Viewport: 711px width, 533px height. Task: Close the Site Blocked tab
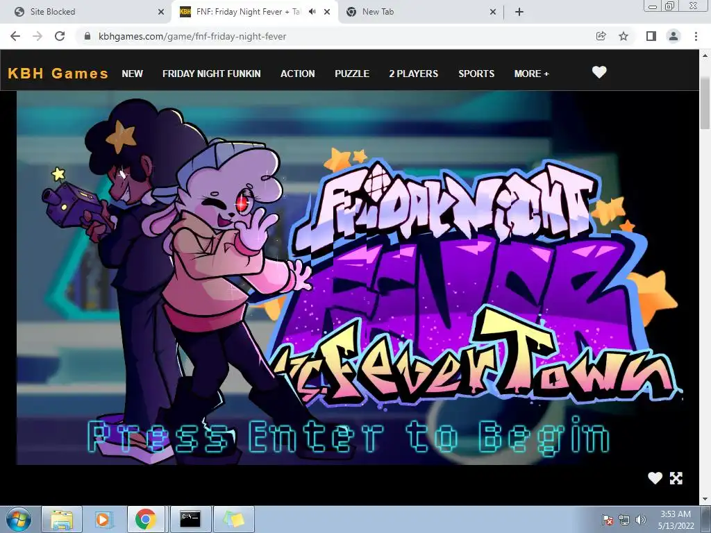[x=161, y=12]
